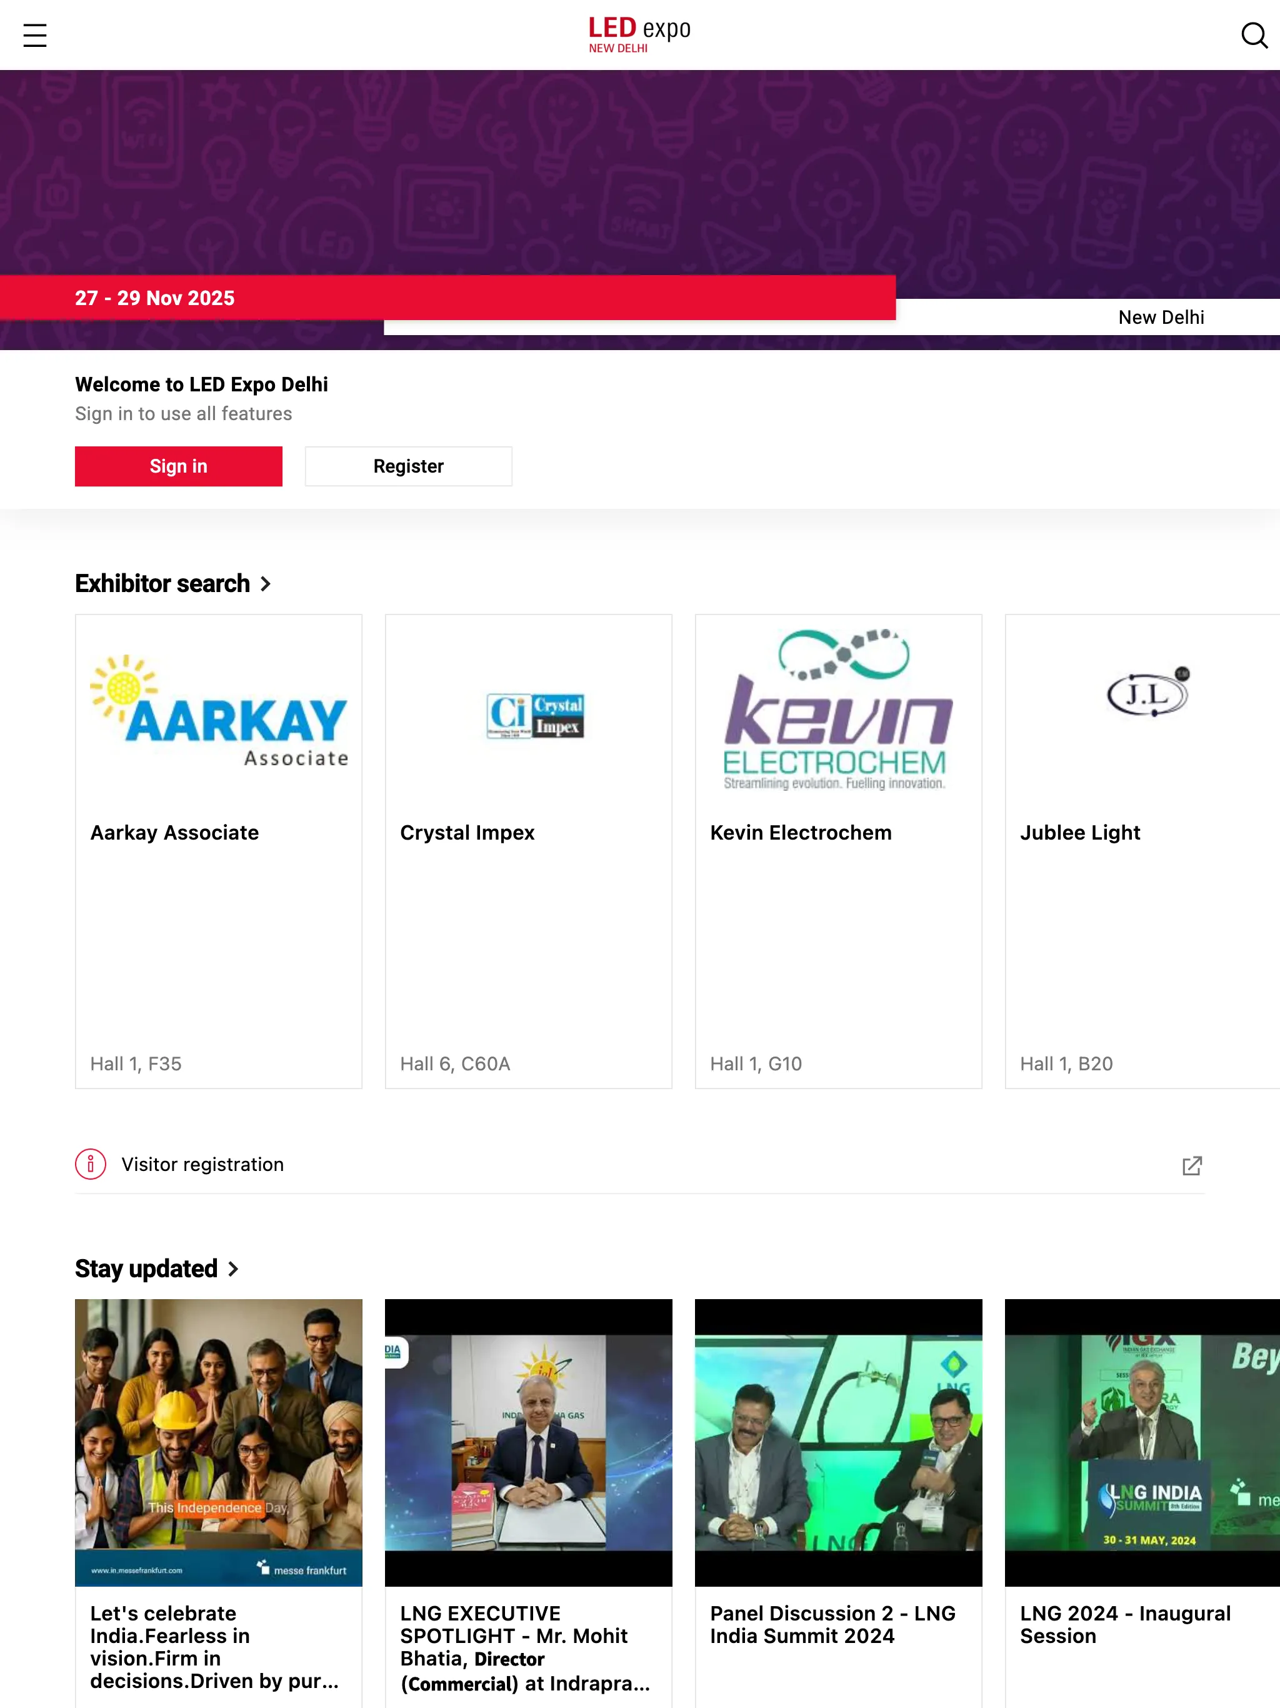
Task: Open the Independence Day post image
Action: pos(219,1442)
